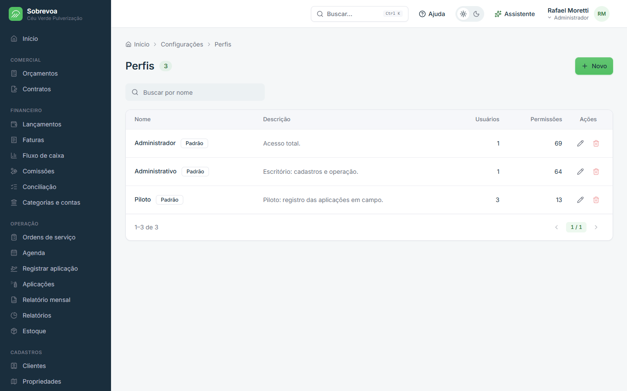Delete the Piloto profile via trash icon
Image resolution: width=627 pixels, height=391 pixels.
point(596,200)
